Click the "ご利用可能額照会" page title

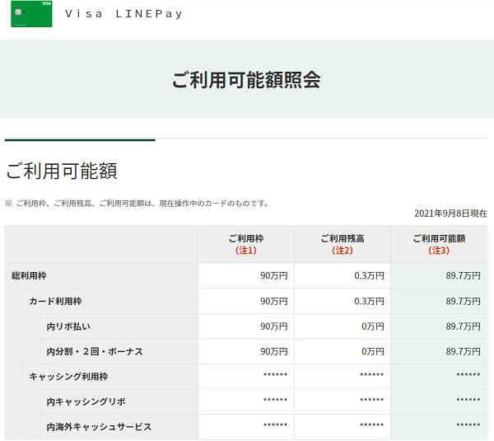[246, 79]
